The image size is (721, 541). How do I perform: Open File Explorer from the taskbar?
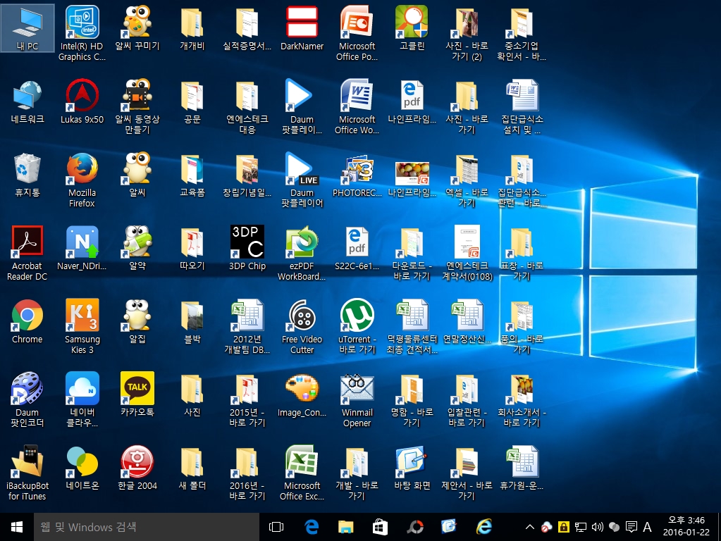[346, 527]
